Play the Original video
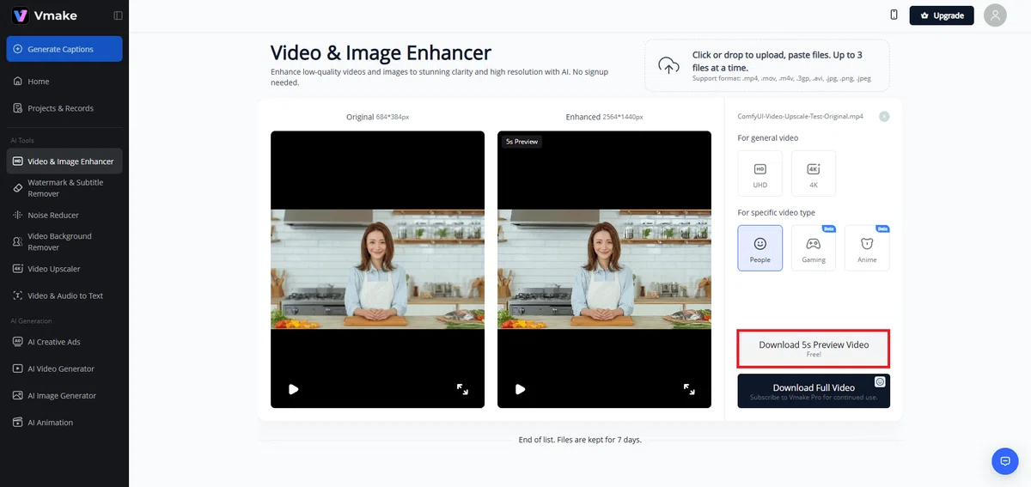The image size is (1031, 487). coord(294,389)
